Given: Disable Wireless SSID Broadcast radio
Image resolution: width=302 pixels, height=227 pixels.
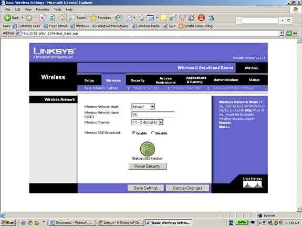Looking at the screenshot, I should (153, 133).
